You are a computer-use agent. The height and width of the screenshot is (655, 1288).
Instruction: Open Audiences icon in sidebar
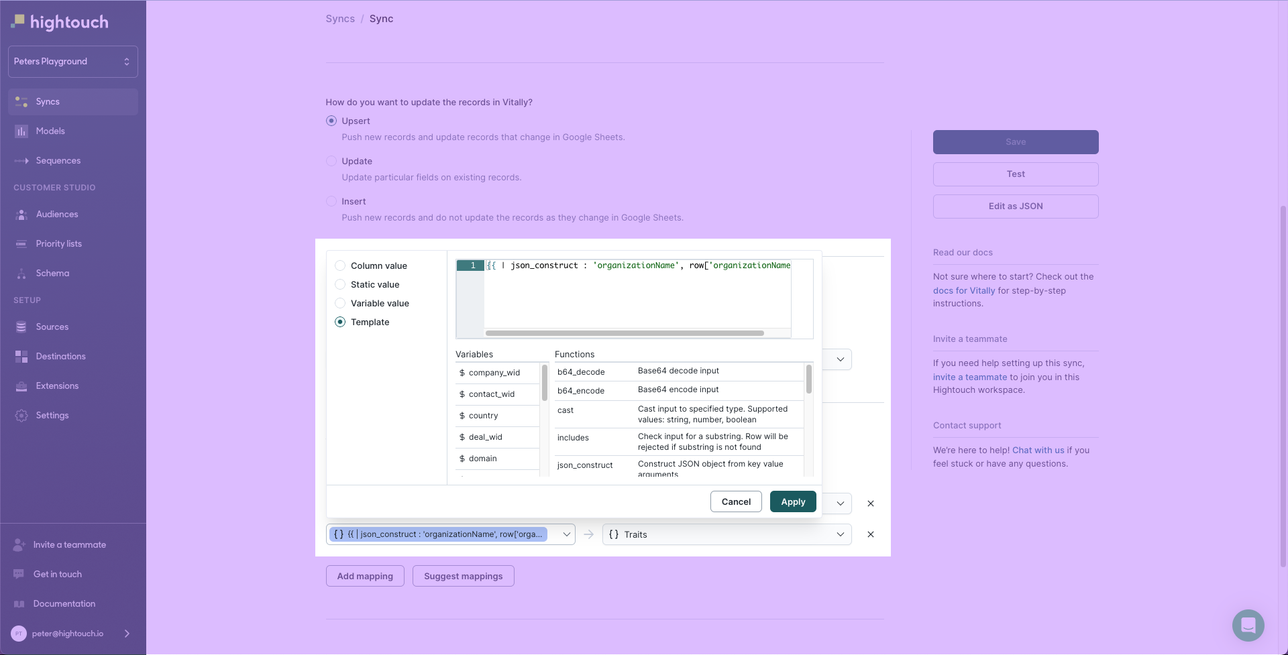pos(21,215)
